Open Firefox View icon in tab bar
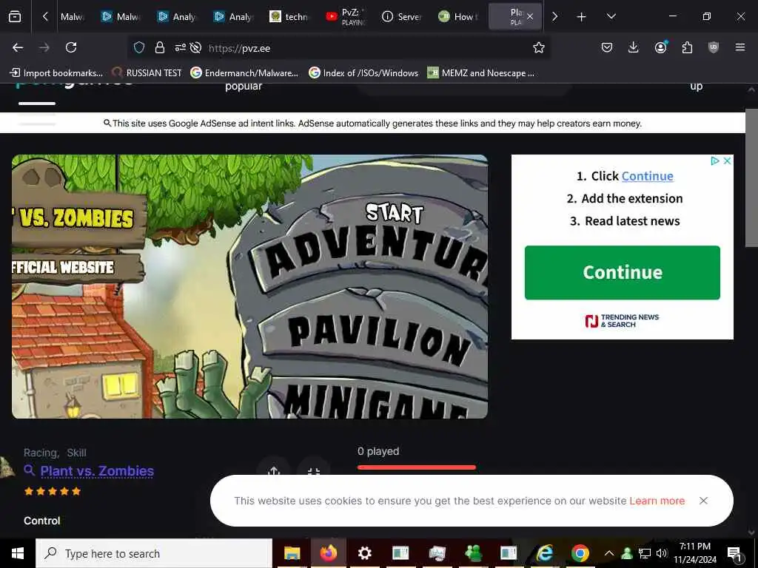 (15, 16)
